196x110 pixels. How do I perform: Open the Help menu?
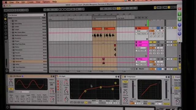(x=55, y=2)
